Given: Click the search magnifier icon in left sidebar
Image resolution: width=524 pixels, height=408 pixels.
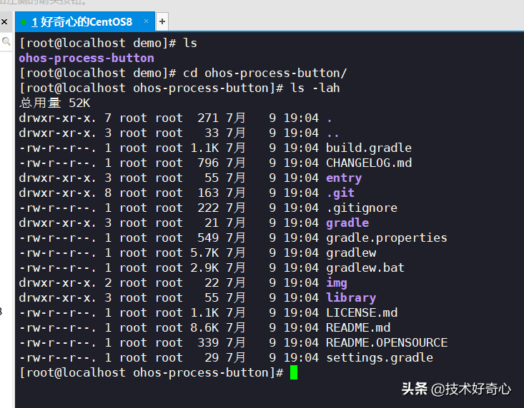Looking at the screenshot, I should 6,41.
